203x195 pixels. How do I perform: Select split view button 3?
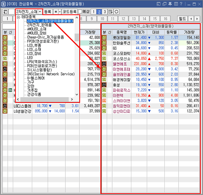[105, 12]
